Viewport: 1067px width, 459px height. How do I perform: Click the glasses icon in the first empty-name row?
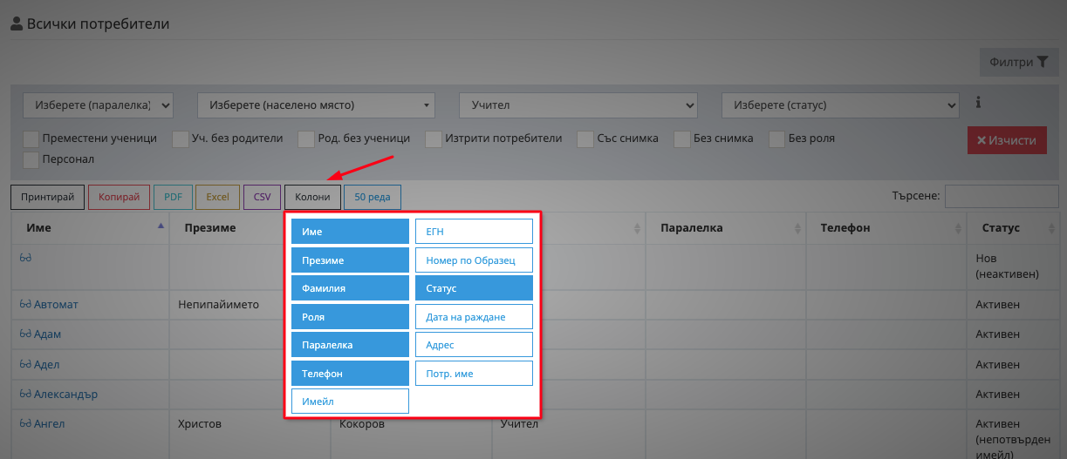click(25, 258)
